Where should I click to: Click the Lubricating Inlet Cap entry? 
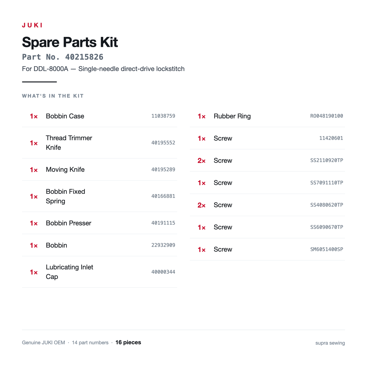click(x=99, y=272)
